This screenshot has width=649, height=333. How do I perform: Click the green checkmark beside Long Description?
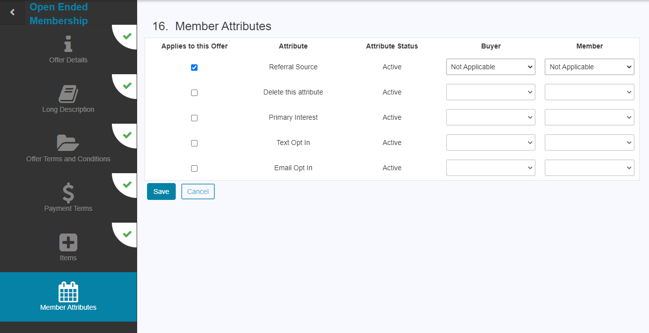tap(127, 86)
